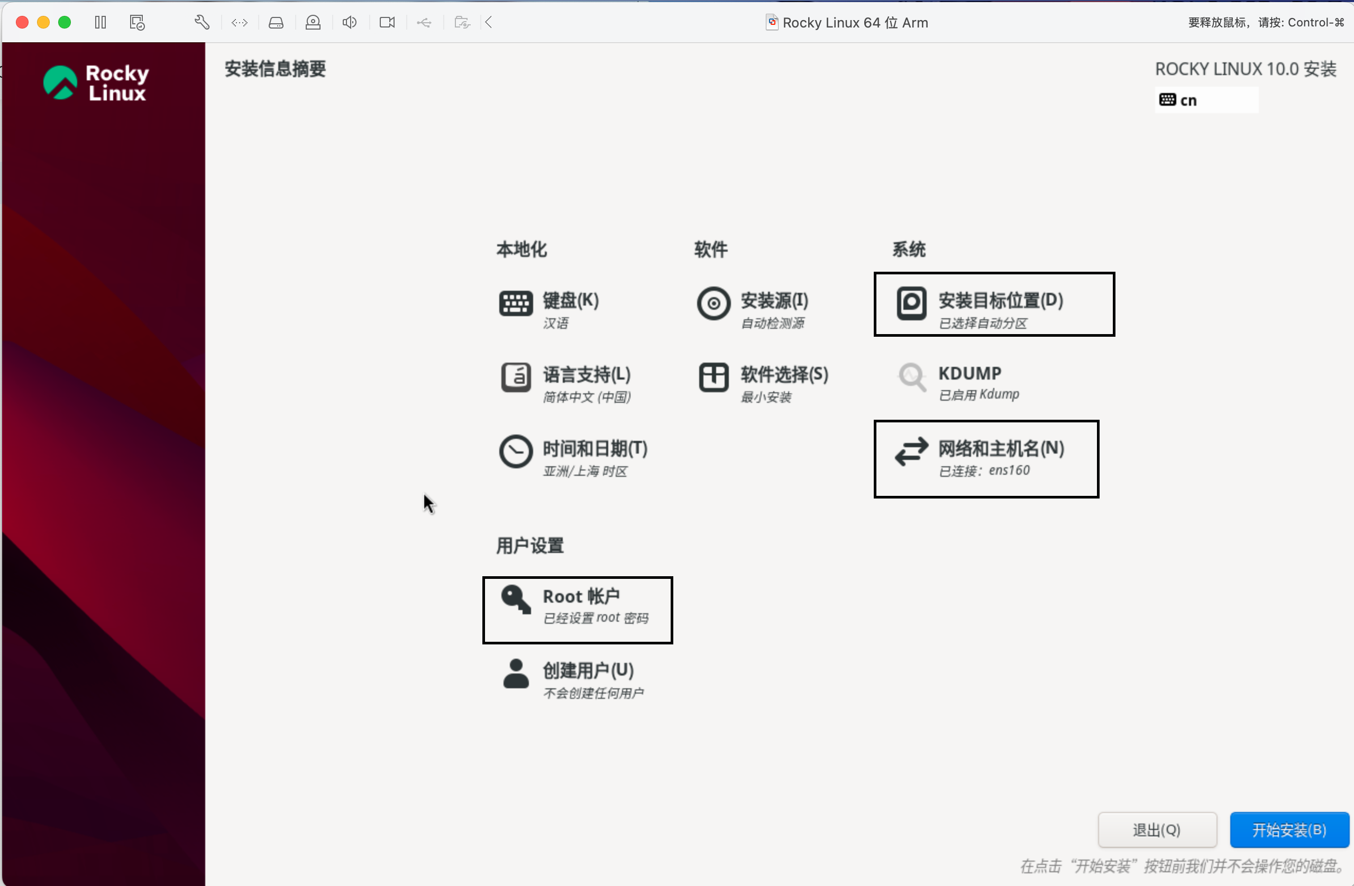Pause the virtual machine from toolbar
1354x886 pixels.
tap(100, 22)
